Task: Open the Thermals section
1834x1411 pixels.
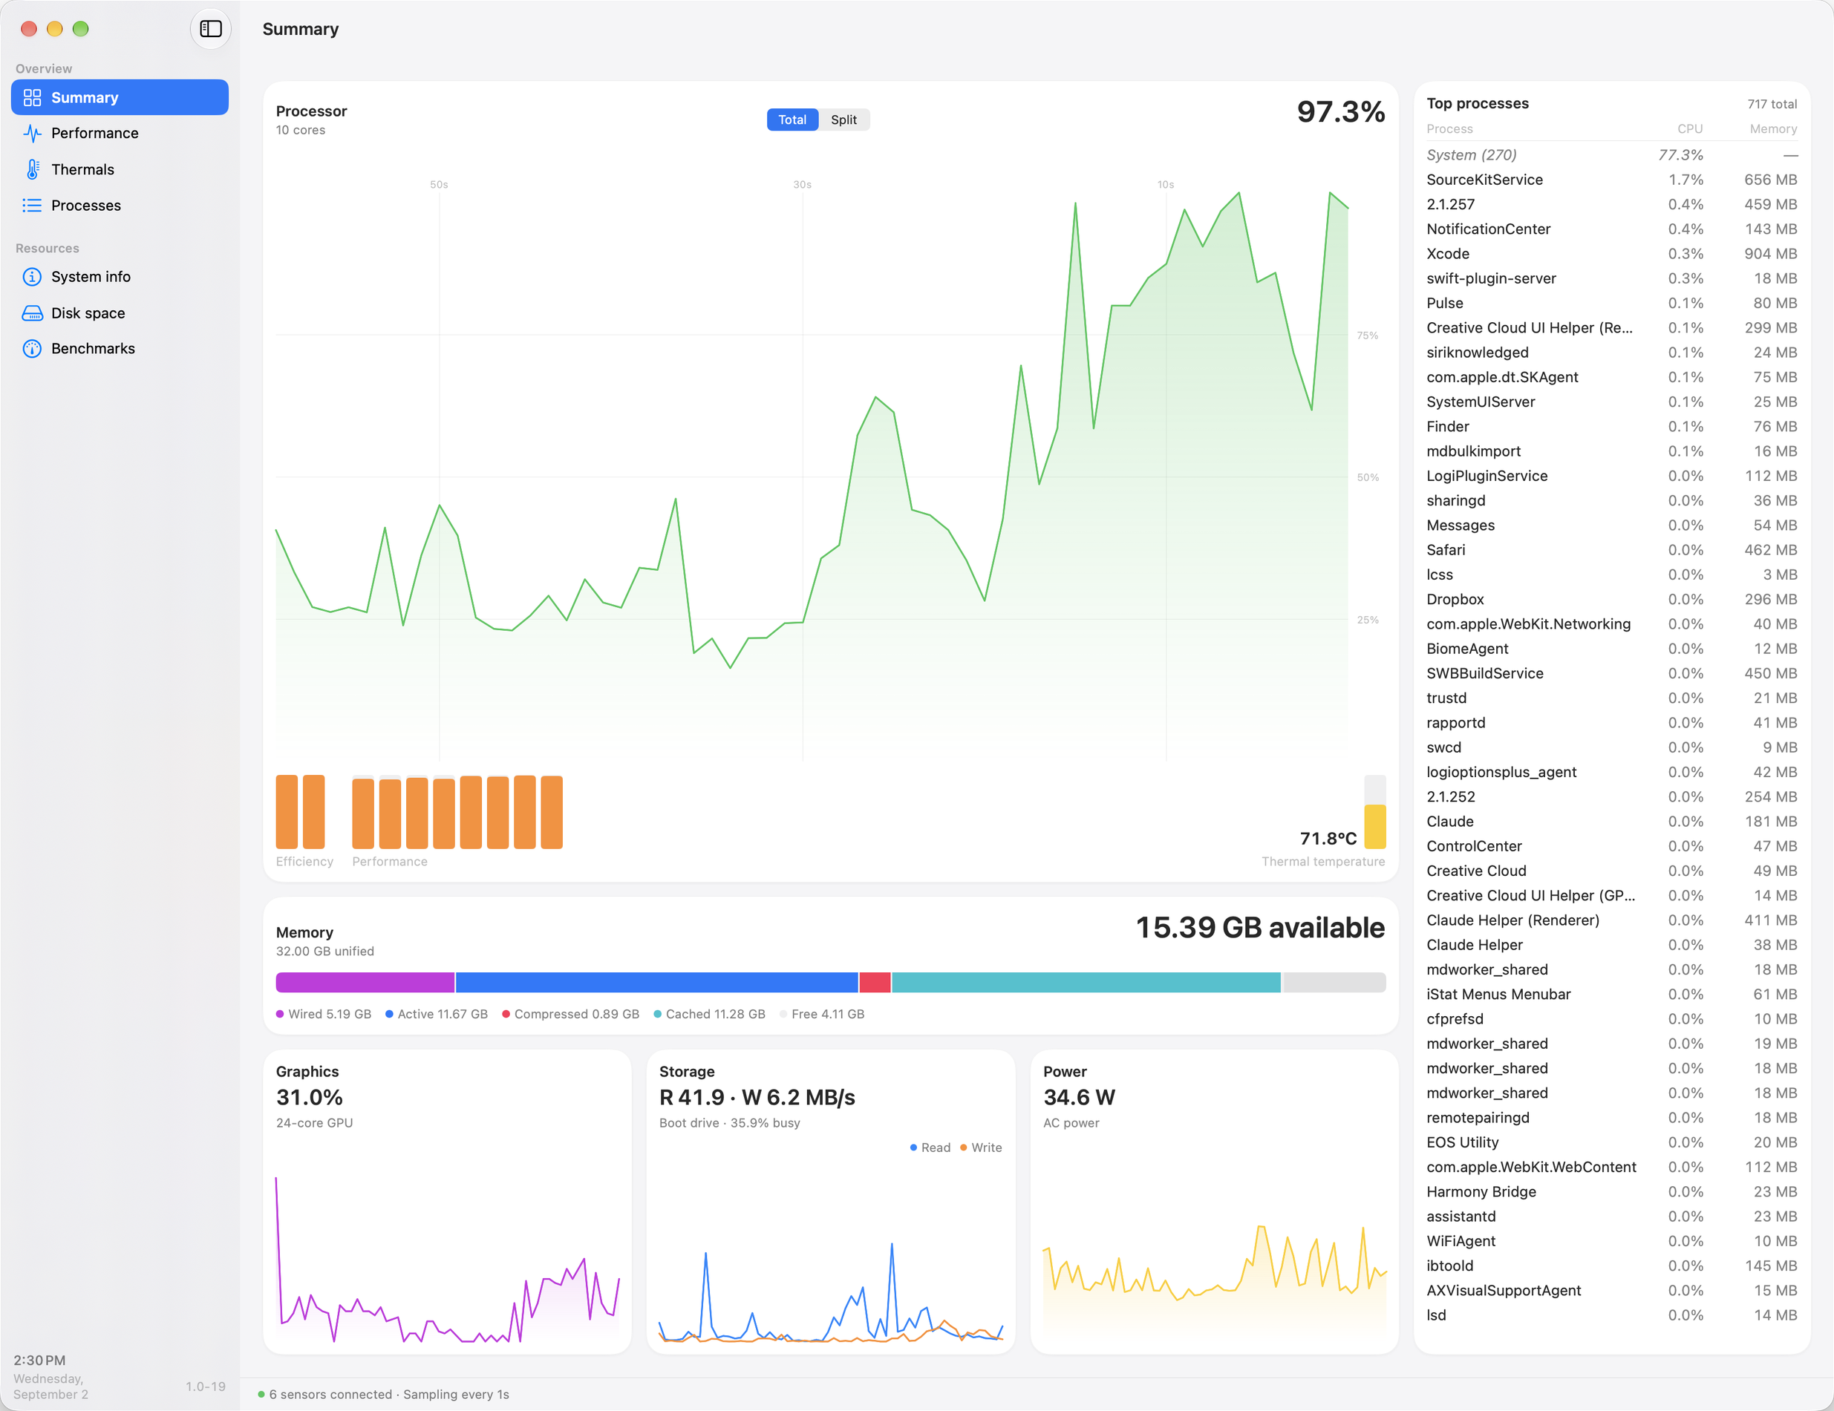Action: 120,168
